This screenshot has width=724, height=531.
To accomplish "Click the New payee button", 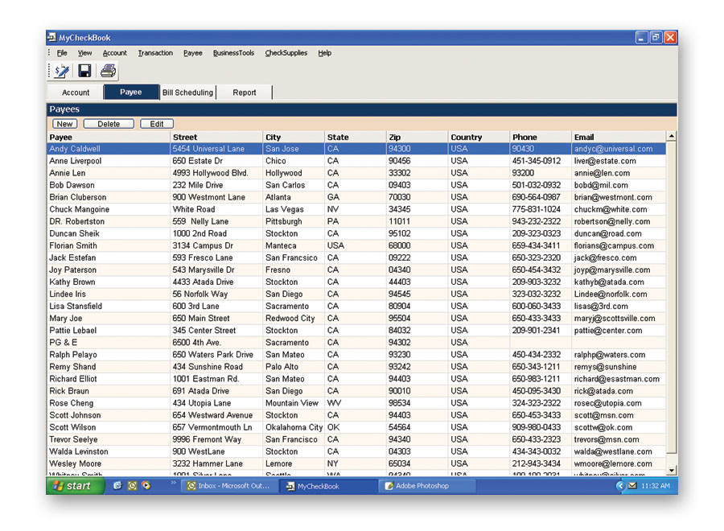I will [x=64, y=124].
